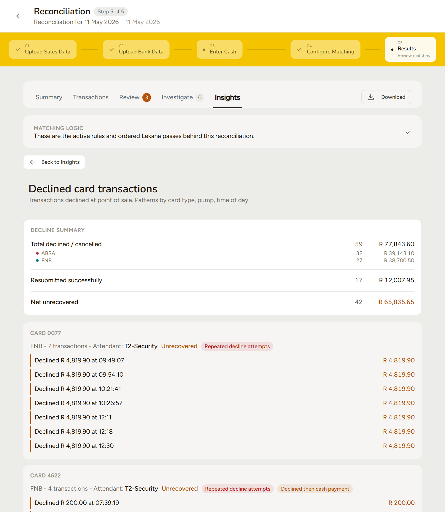Image resolution: width=445 pixels, height=512 pixels.
Task: Click the Review count badge 3
Action: [147, 97]
